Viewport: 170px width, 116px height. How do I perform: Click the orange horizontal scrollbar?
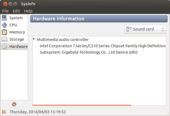click(82, 105)
